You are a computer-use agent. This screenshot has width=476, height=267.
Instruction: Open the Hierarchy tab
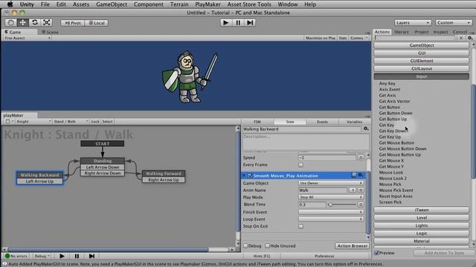tap(402, 32)
